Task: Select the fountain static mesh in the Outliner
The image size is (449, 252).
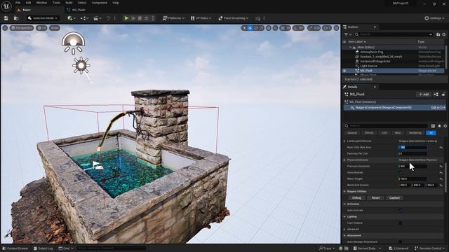Action: pos(381,57)
